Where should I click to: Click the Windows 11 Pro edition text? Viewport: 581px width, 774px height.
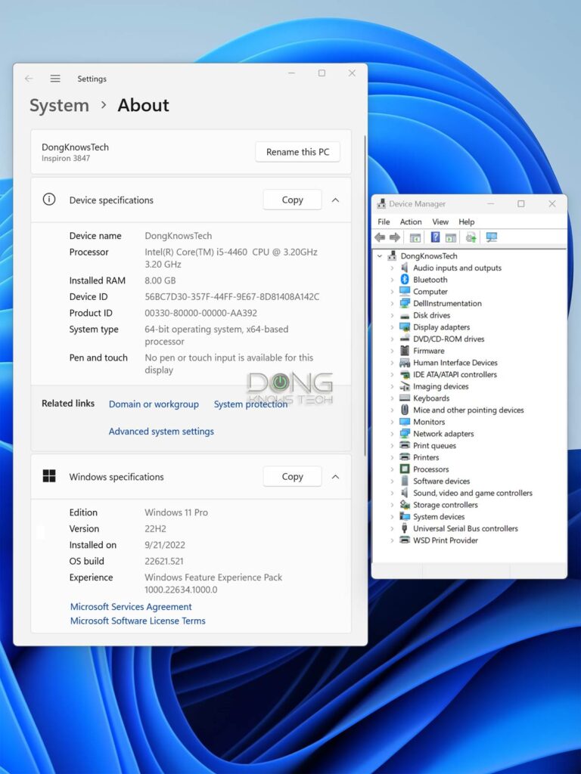click(176, 512)
